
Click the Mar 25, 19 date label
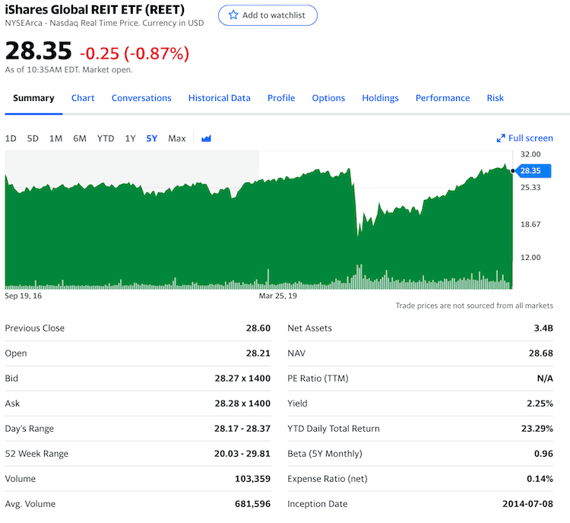coord(277,296)
